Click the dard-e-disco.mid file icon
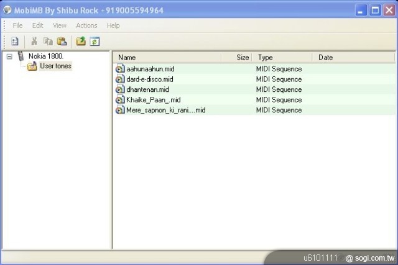This screenshot has width=398, height=265. [120, 79]
